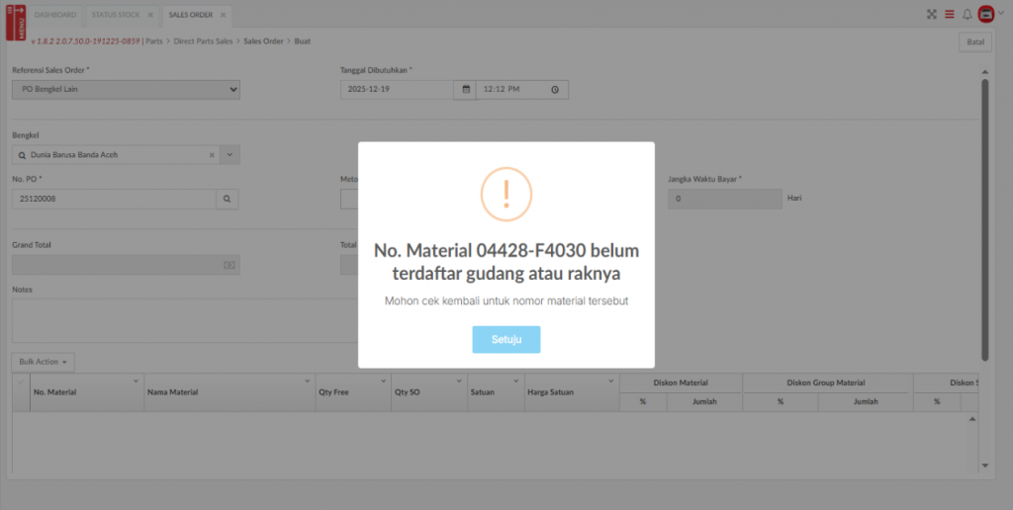Clear the Bengkel selection with x
This screenshot has width=1013, height=510.
pos(212,155)
